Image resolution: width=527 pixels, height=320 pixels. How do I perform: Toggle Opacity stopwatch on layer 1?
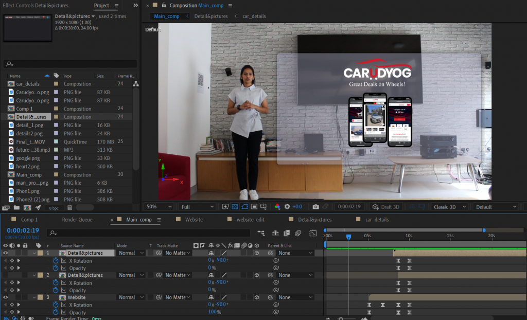56,268
